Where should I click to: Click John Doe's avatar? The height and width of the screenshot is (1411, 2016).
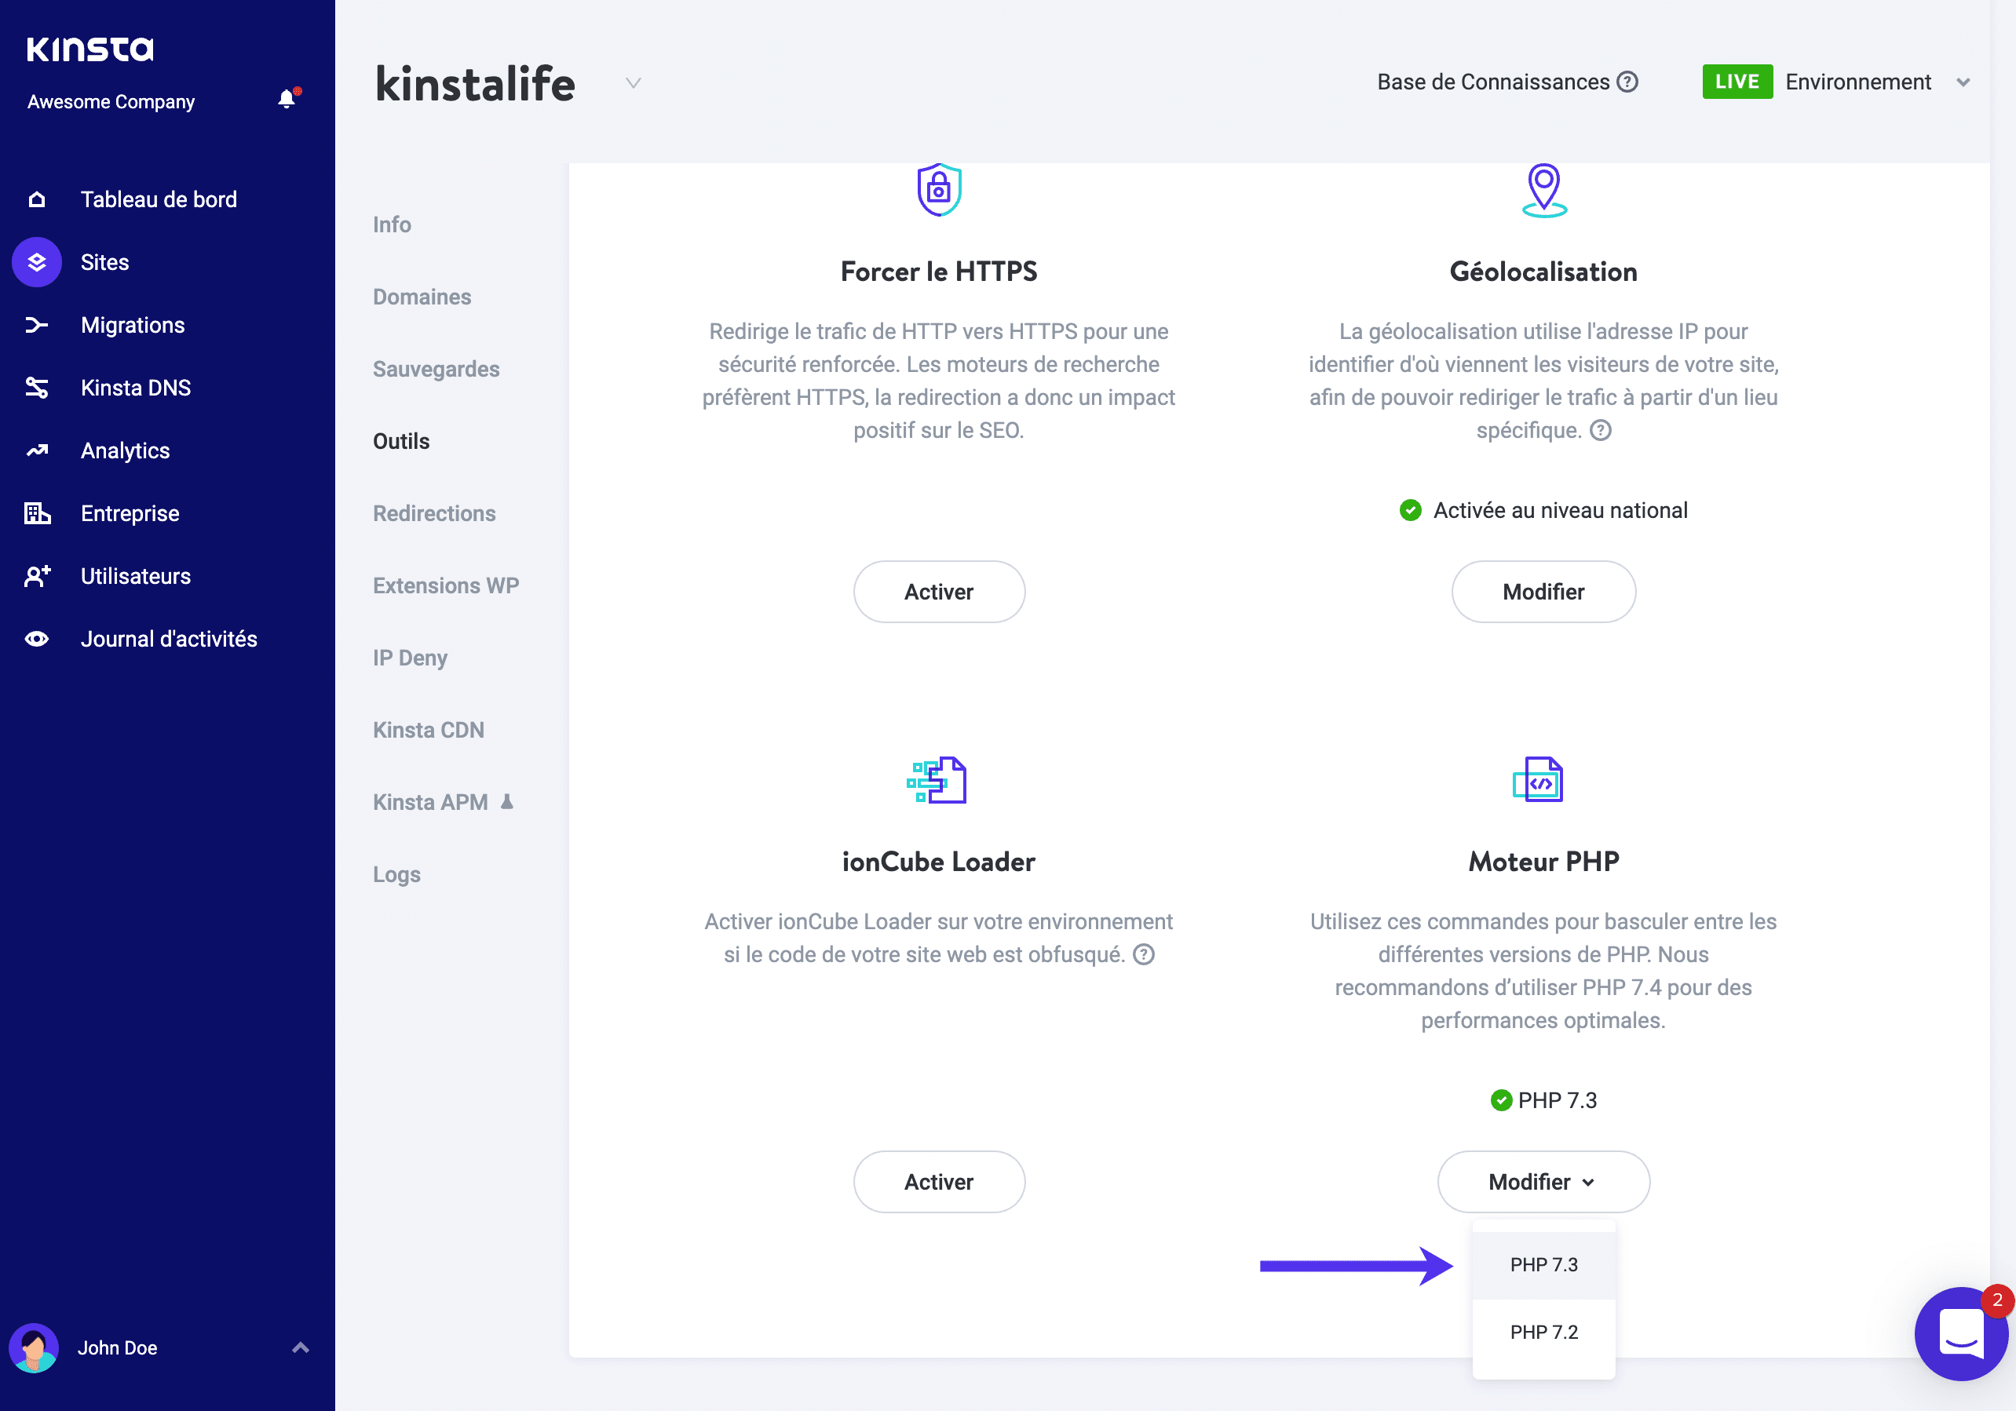coord(35,1347)
